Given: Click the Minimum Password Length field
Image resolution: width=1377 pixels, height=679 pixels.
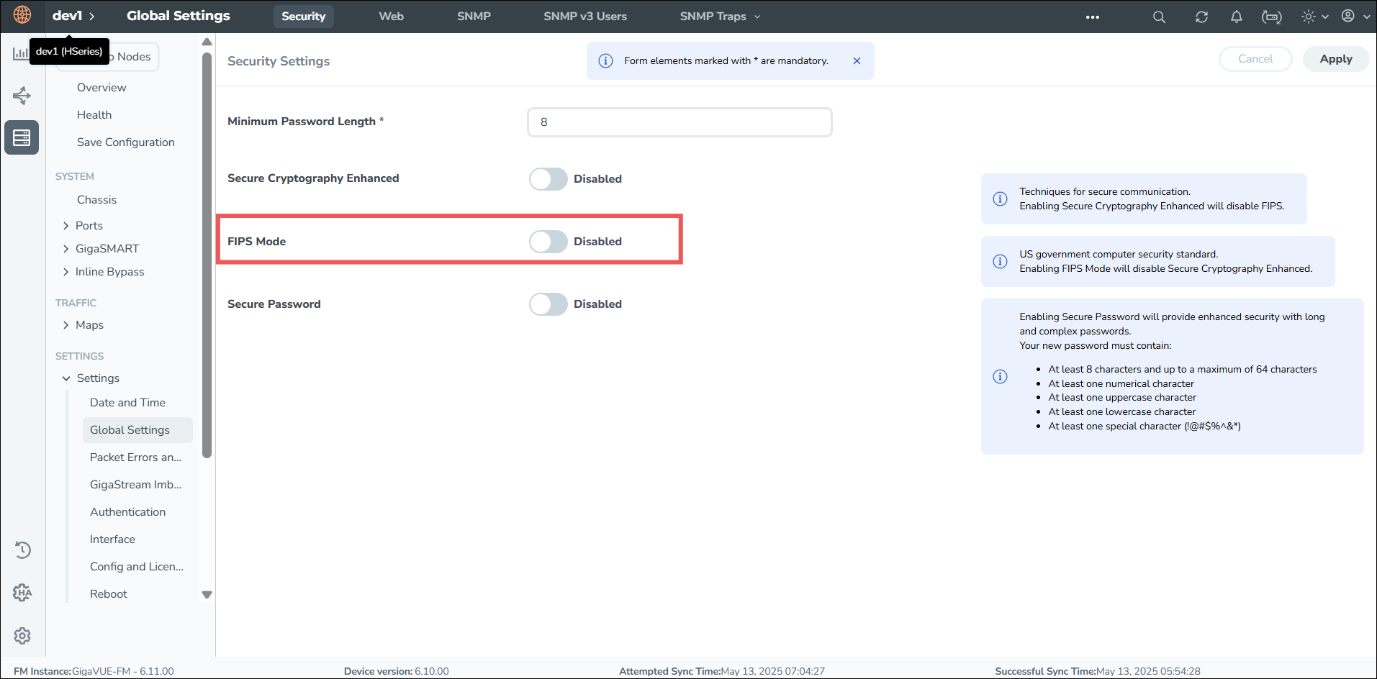Looking at the screenshot, I should [x=679, y=122].
